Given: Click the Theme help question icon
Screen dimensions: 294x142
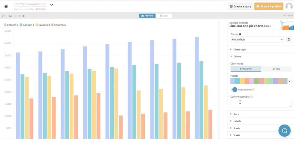Looking at the screenshot, I should pyautogui.click(x=240, y=34).
